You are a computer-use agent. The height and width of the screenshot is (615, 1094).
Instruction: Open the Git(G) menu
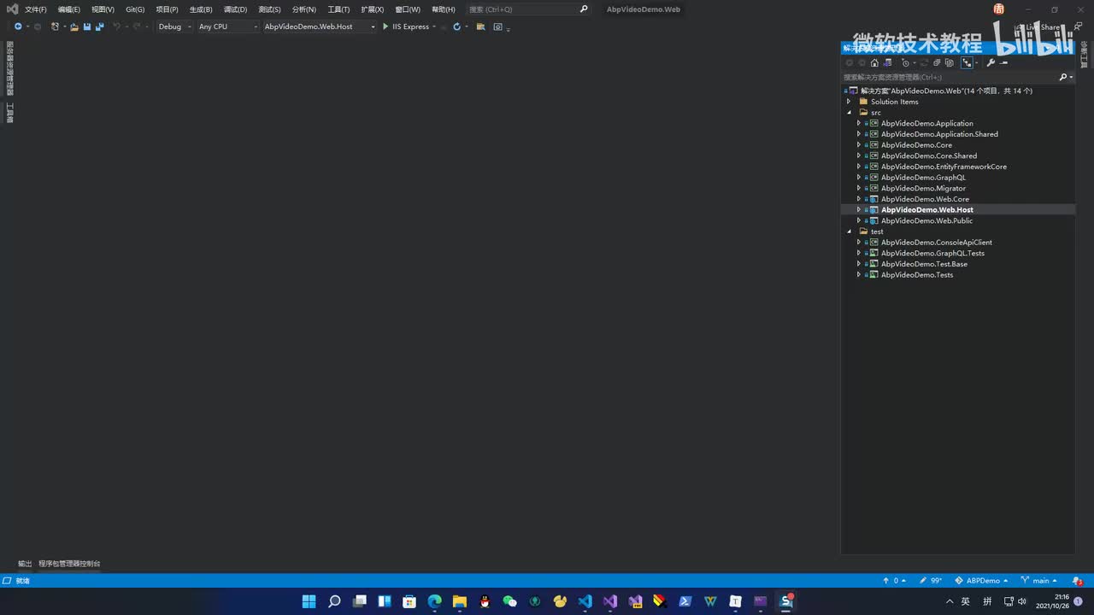(135, 9)
